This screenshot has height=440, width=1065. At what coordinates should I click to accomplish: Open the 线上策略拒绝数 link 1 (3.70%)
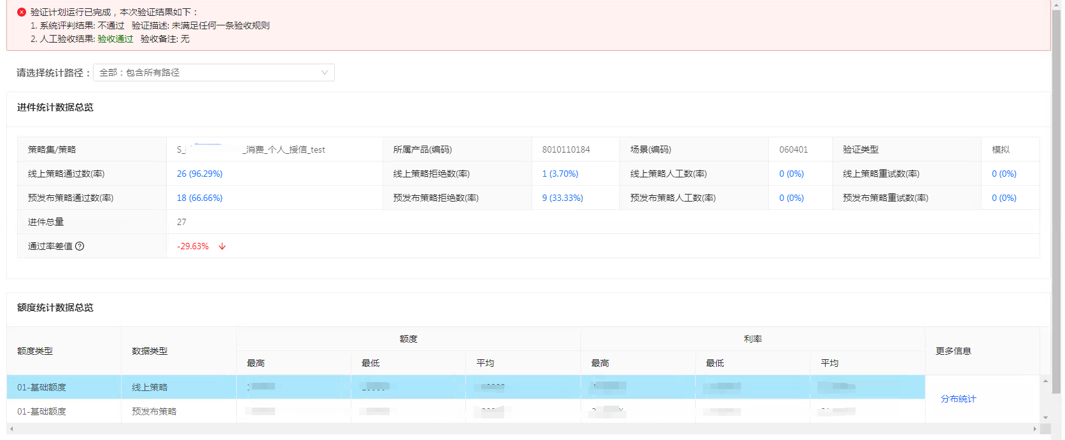560,174
